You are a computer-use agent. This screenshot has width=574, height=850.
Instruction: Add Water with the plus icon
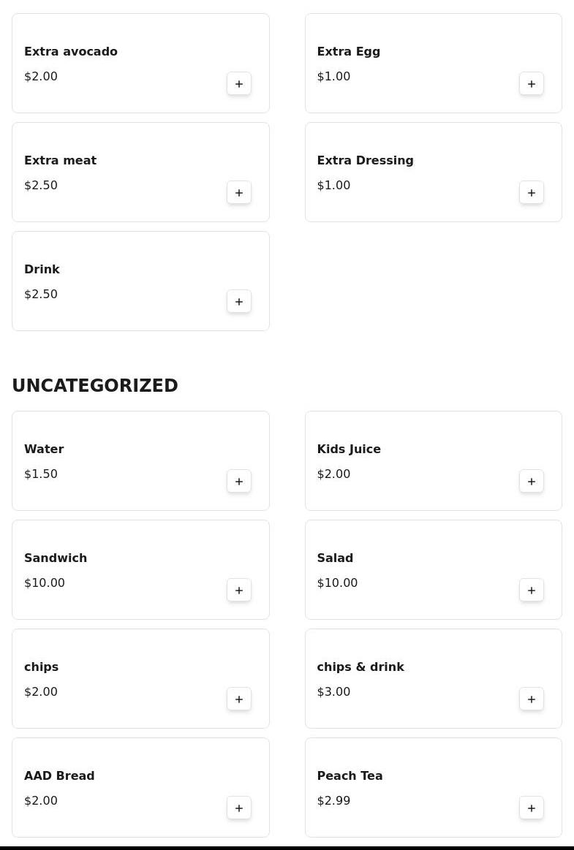click(239, 482)
